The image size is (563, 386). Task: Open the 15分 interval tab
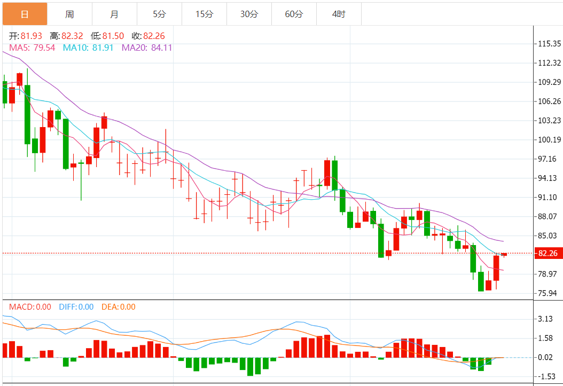pyautogui.click(x=204, y=14)
